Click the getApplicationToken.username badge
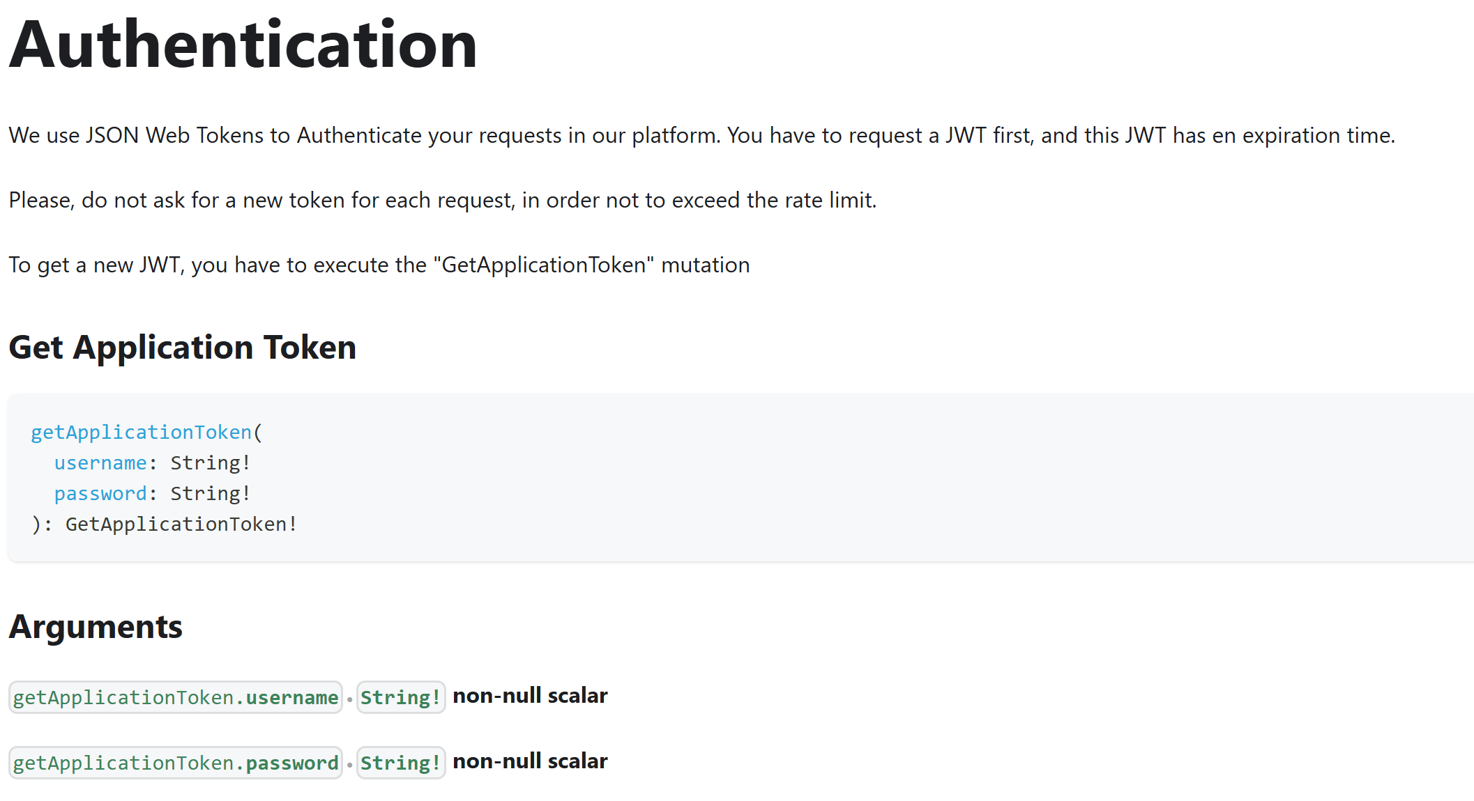This screenshot has height=801, width=1474. click(176, 697)
